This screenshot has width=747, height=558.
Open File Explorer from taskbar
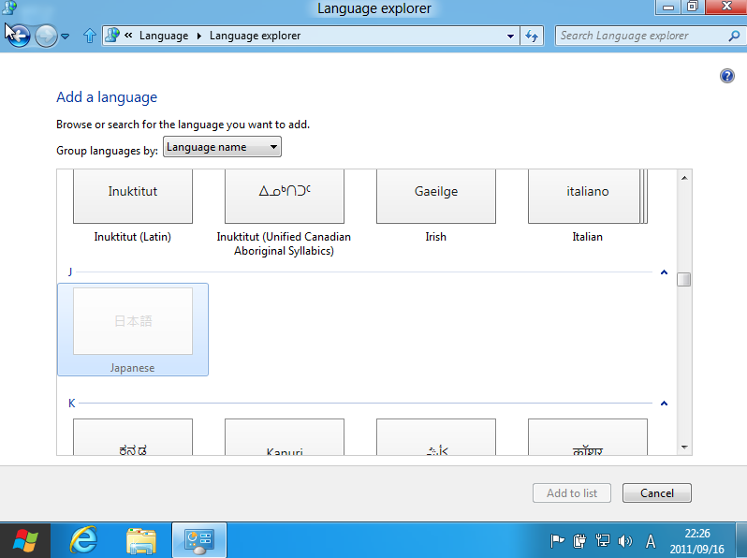141,540
